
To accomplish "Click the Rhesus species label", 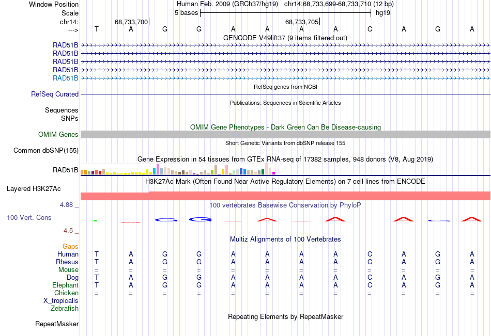I will pos(67,262).
